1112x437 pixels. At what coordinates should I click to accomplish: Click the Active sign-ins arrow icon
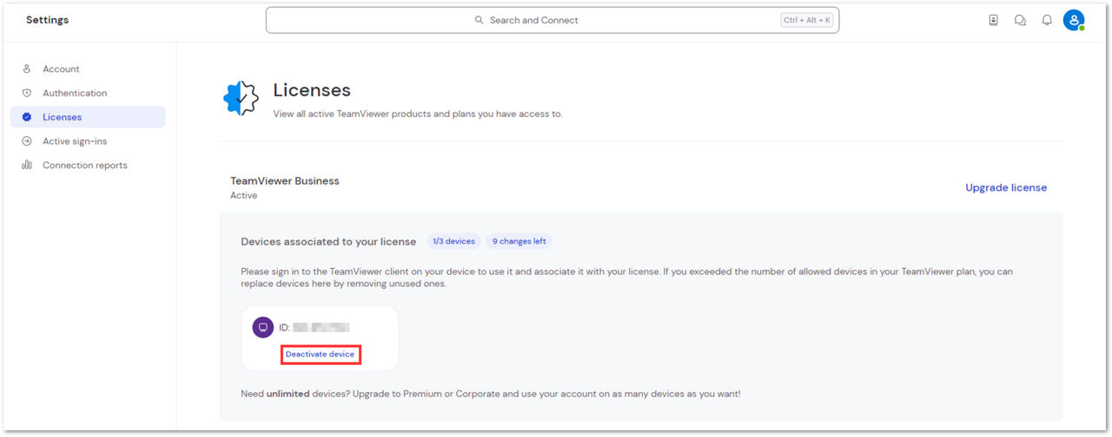click(x=27, y=141)
